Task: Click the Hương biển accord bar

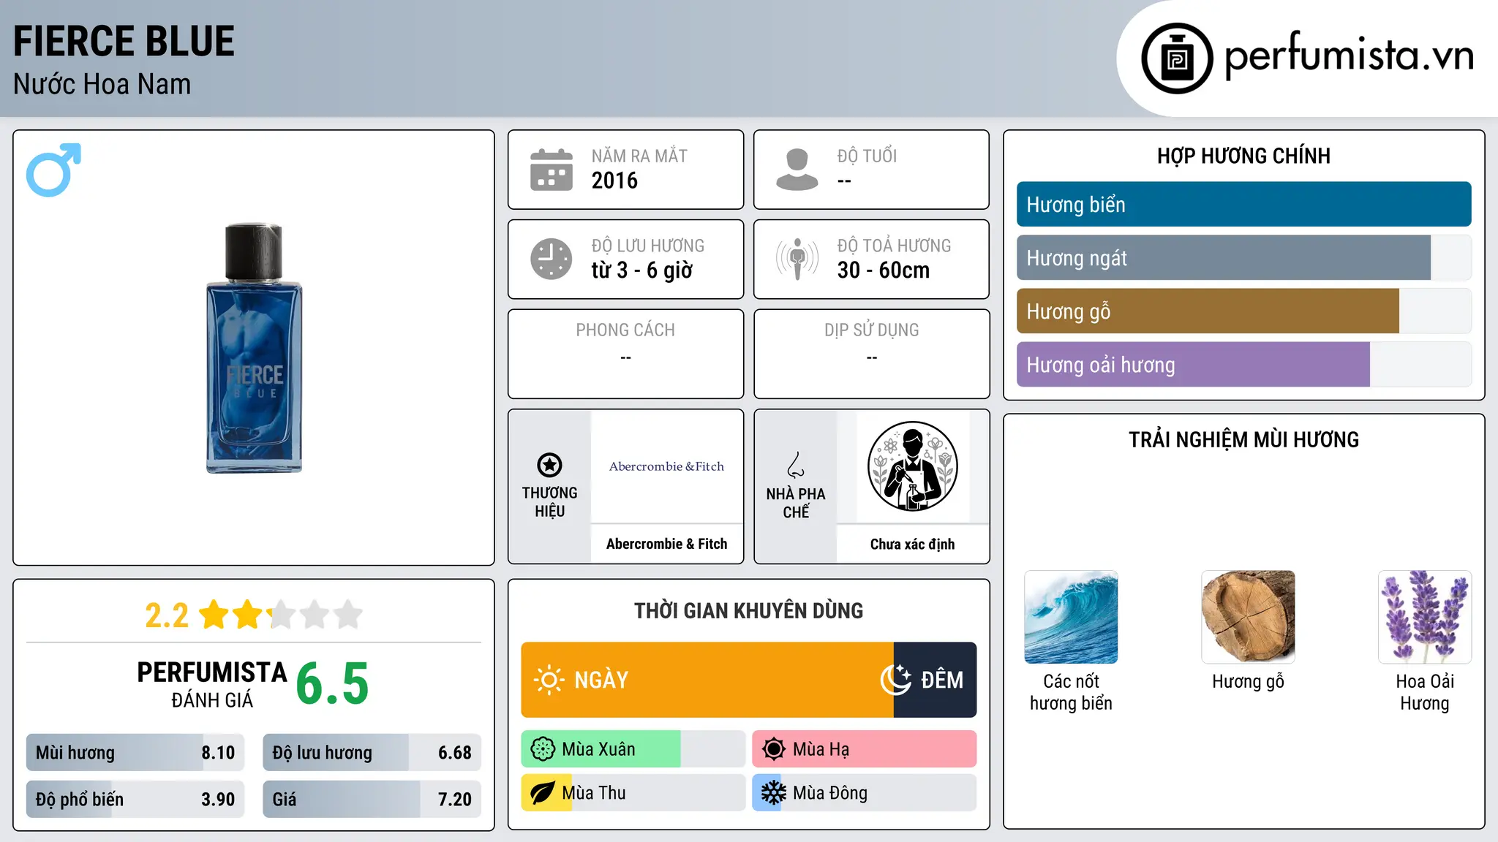Action: [1243, 205]
